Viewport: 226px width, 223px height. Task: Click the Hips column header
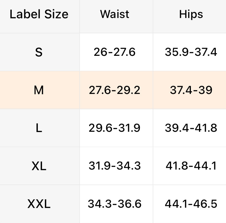(x=191, y=14)
